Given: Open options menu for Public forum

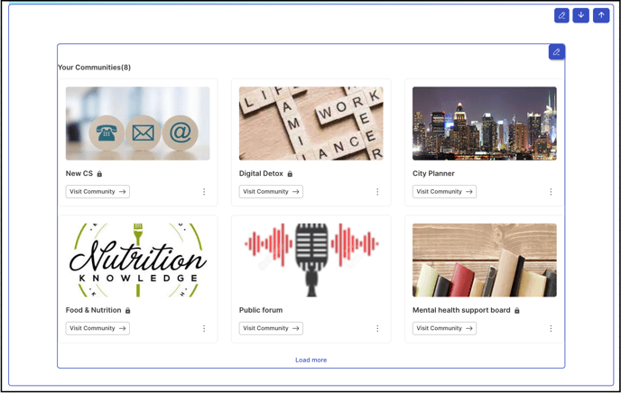Looking at the screenshot, I should tap(377, 329).
